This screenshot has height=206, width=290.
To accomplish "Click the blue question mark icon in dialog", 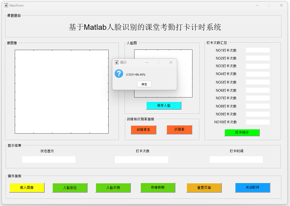I will point(119,73).
